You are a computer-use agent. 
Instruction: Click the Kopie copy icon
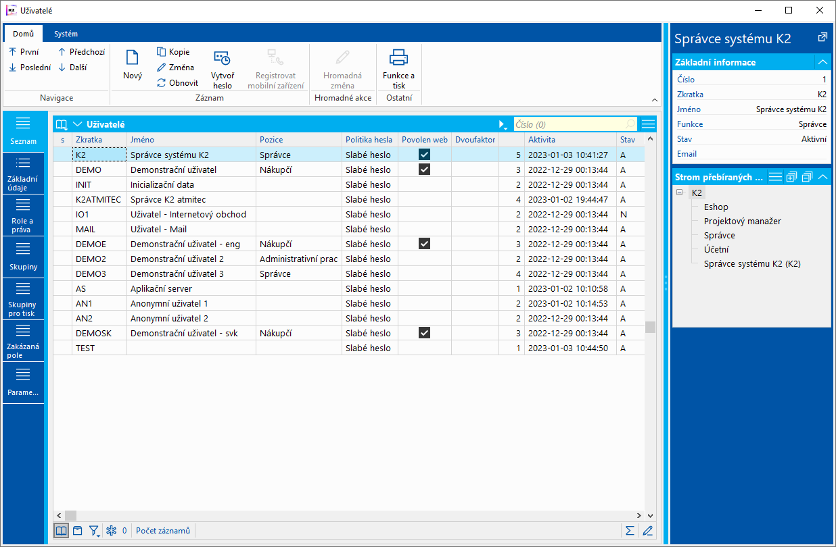(162, 52)
